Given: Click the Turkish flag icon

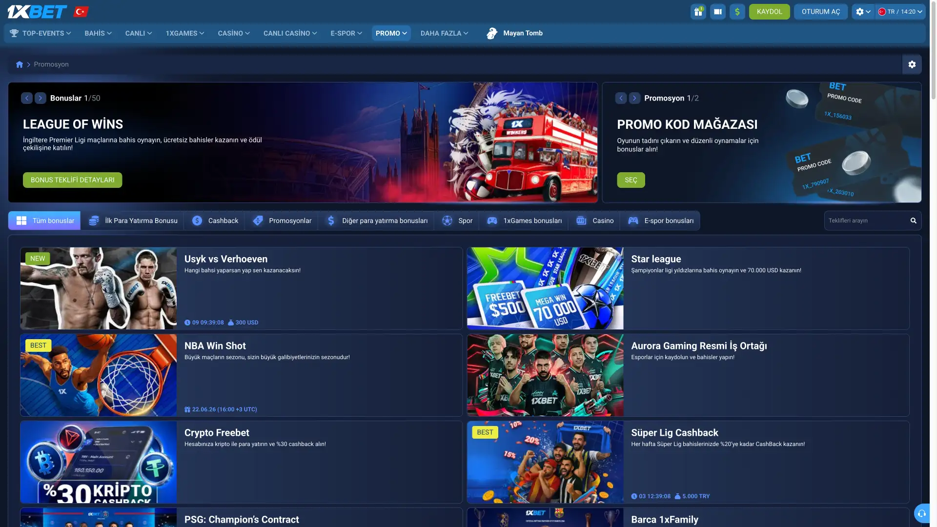Looking at the screenshot, I should pos(81,12).
